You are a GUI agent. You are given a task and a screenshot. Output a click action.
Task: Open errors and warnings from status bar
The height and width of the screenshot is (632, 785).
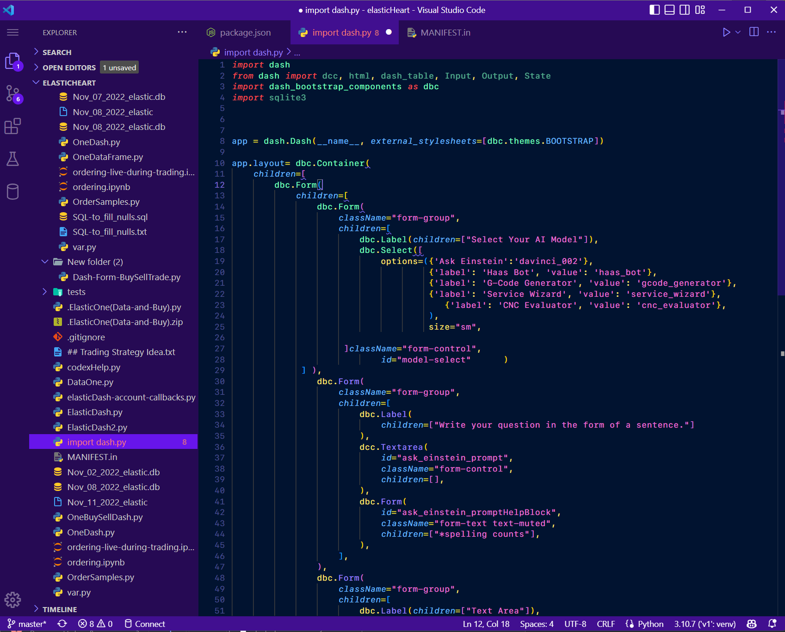(x=95, y=624)
